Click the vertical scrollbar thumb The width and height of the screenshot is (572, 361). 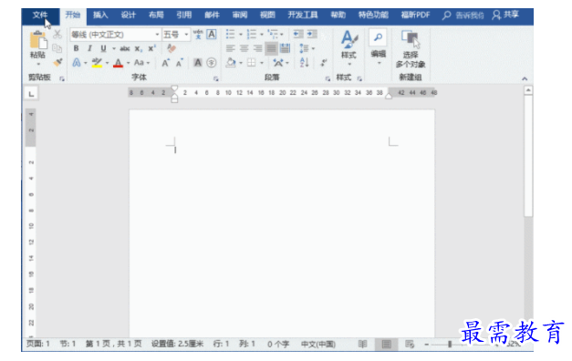pyautogui.click(x=528, y=156)
